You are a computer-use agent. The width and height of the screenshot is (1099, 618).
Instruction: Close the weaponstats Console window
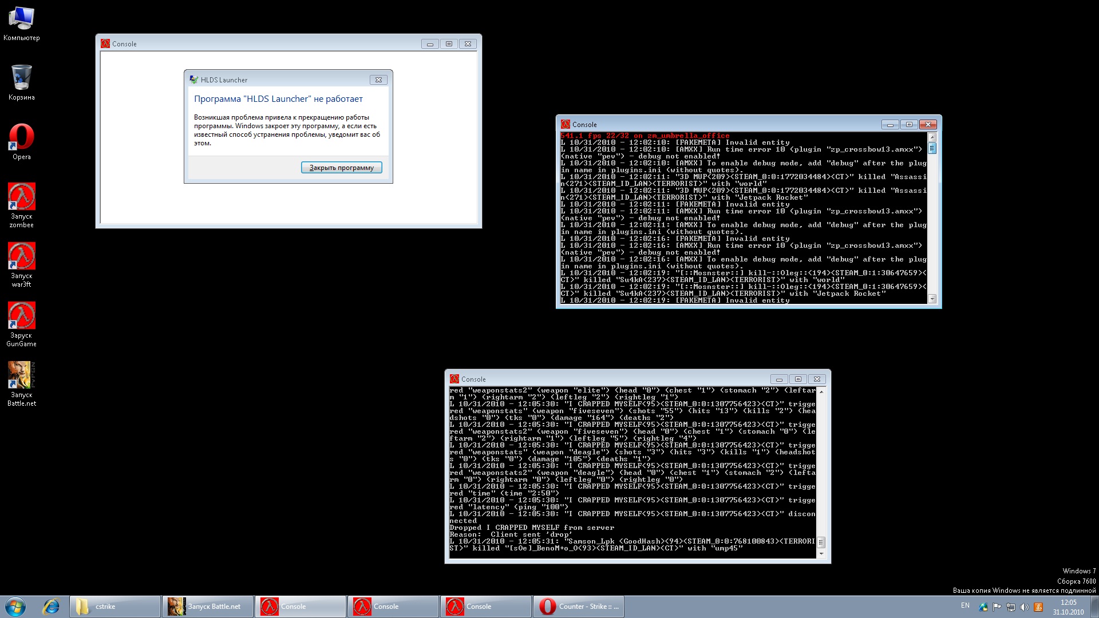pos(817,379)
